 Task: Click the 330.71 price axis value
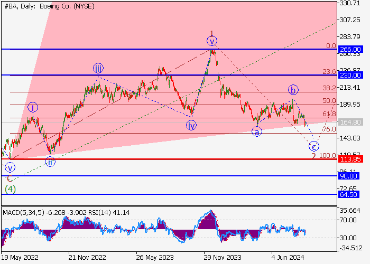(x=350, y=3)
